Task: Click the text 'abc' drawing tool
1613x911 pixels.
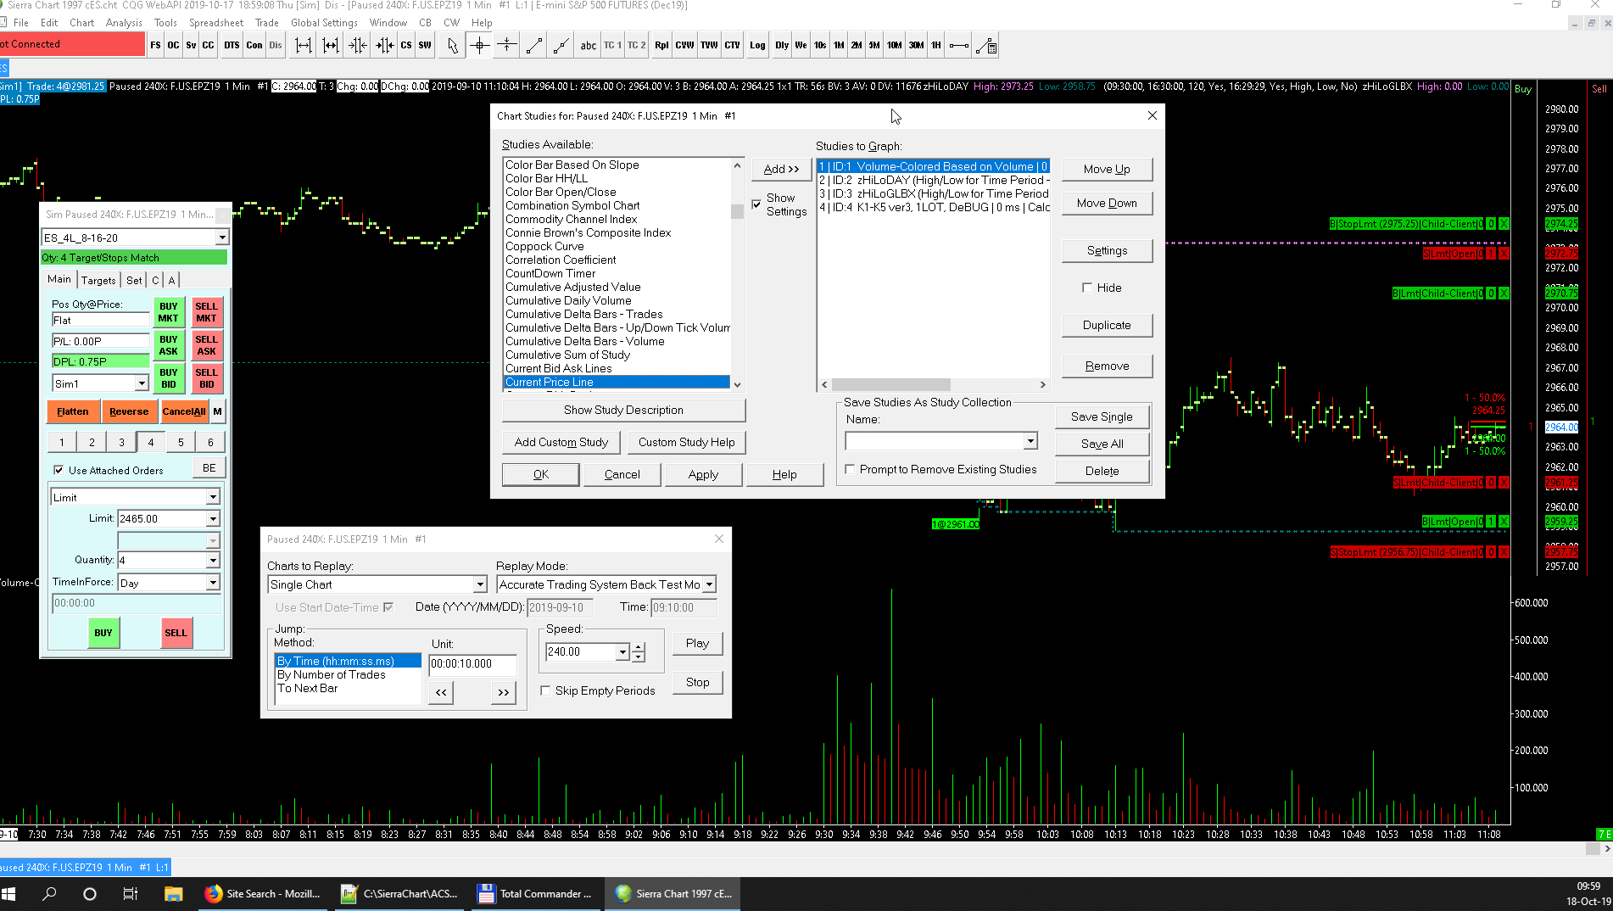Action: click(x=588, y=46)
